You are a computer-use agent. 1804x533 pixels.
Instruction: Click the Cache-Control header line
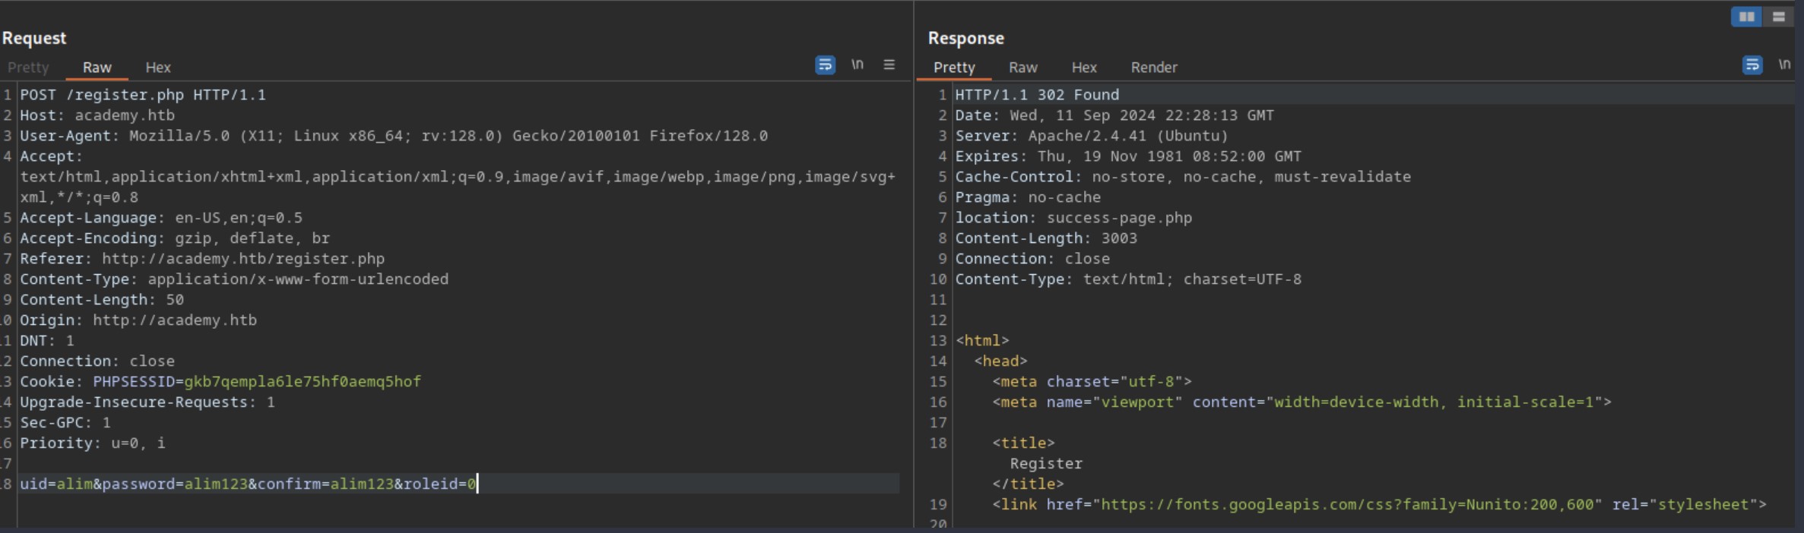[1183, 177]
